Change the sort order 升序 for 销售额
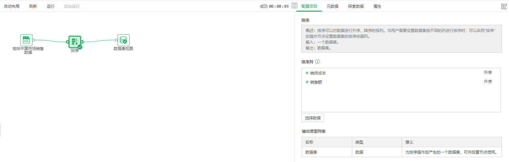This screenshot has width=509, height=162. point(488,82)
